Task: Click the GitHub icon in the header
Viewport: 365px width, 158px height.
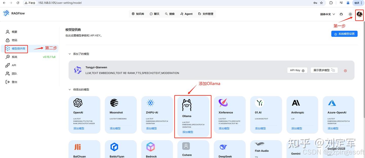Action: click(341, 14)
